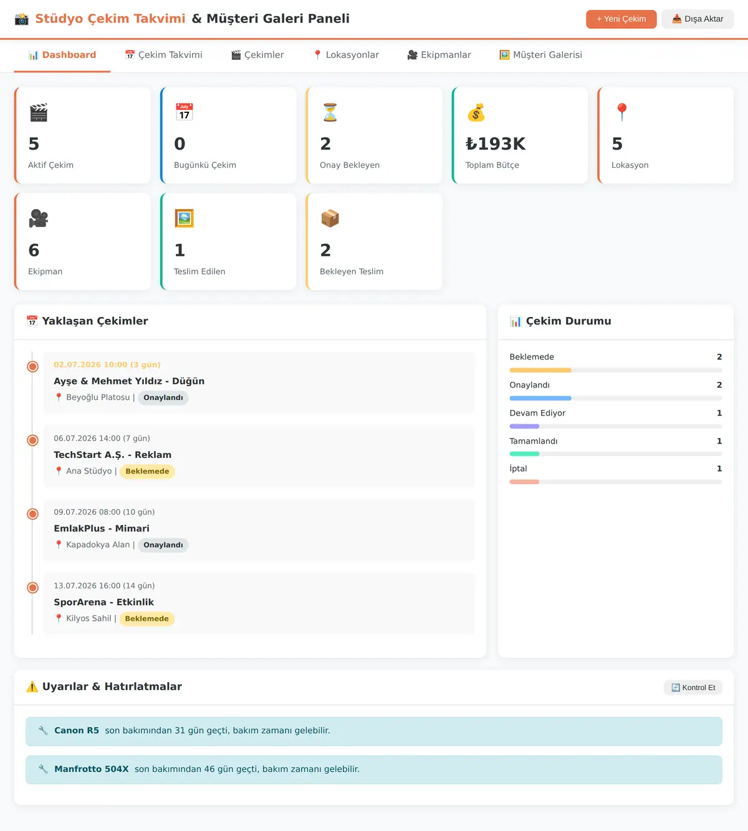
Task: Click the clapperboard icon on Aktif Çekim card
Action: pyautogui.click(x=39, y=112)
